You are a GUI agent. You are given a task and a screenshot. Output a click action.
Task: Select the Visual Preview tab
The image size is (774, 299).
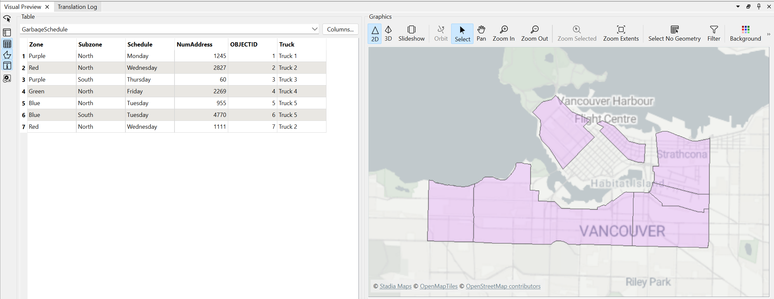coord(23,7)
